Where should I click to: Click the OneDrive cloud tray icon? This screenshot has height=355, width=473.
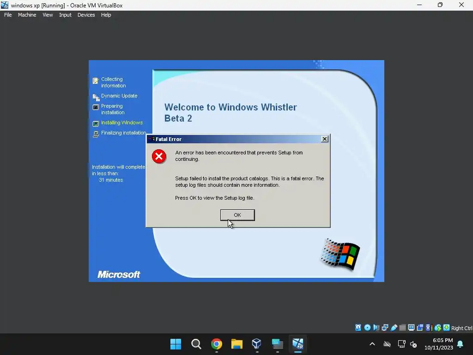tap(387, 344)
